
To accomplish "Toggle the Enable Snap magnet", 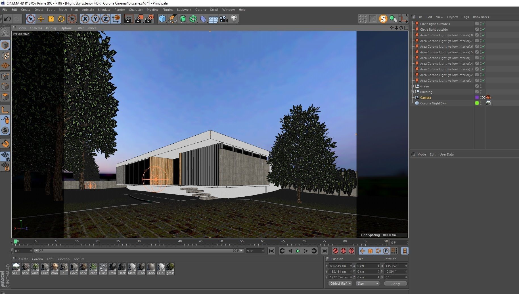I will point(5,144).
